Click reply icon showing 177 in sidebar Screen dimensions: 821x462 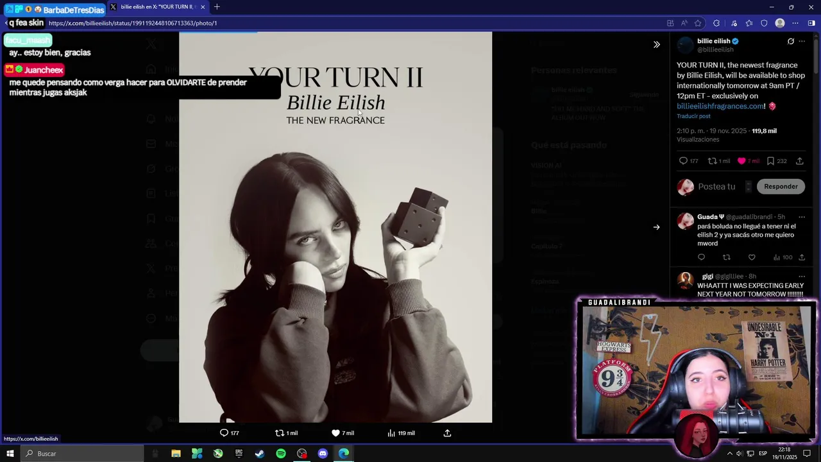click(x=688, y=161)
